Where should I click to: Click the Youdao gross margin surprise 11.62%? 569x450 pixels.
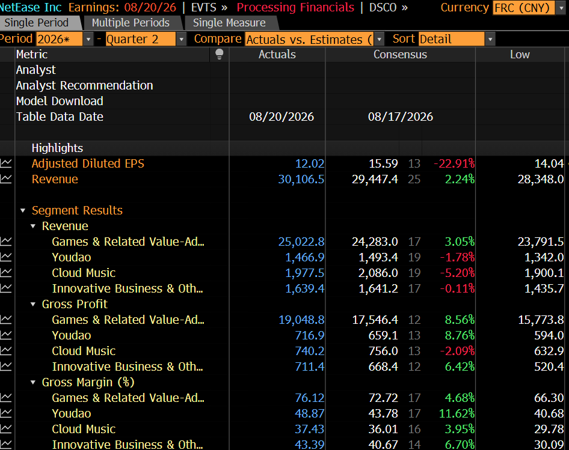(x=457, y=413)
